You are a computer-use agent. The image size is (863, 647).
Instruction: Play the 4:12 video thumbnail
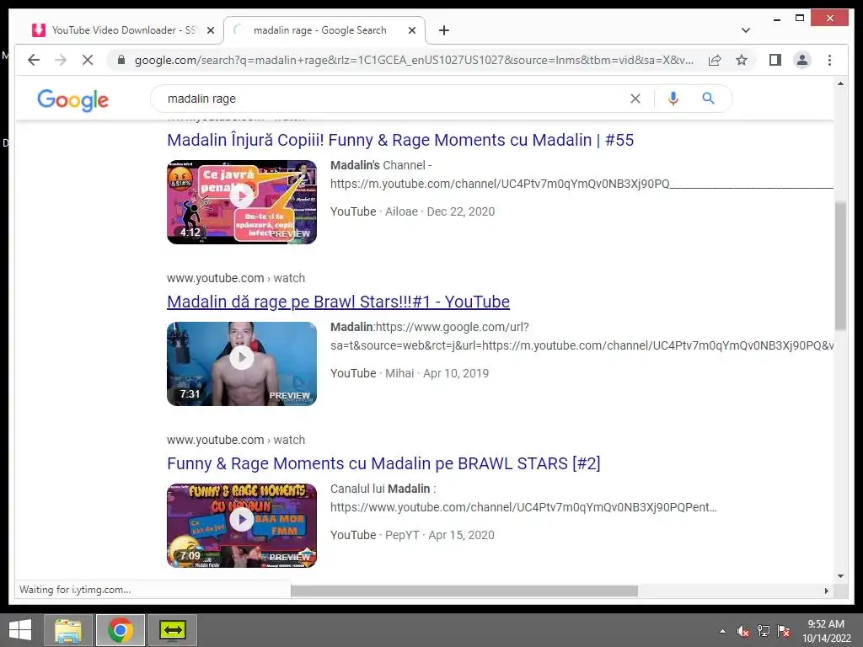[x=242, y=202]
